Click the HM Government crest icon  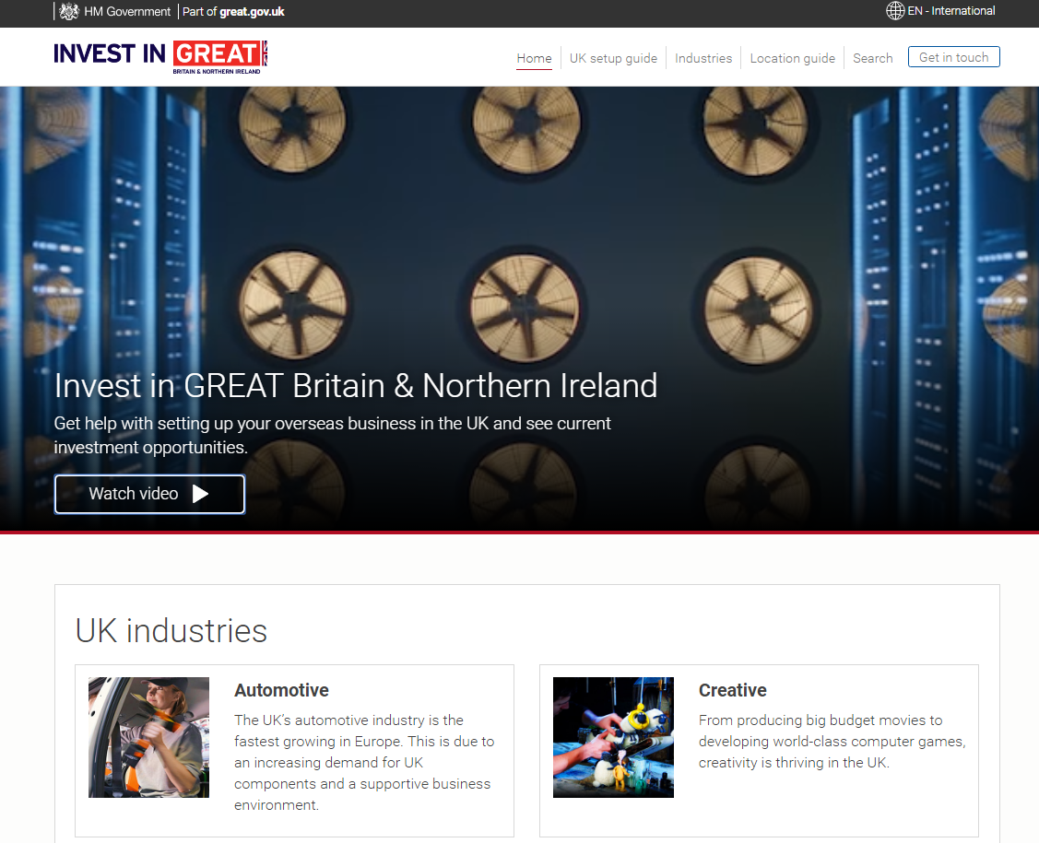(x=69, y=12)
